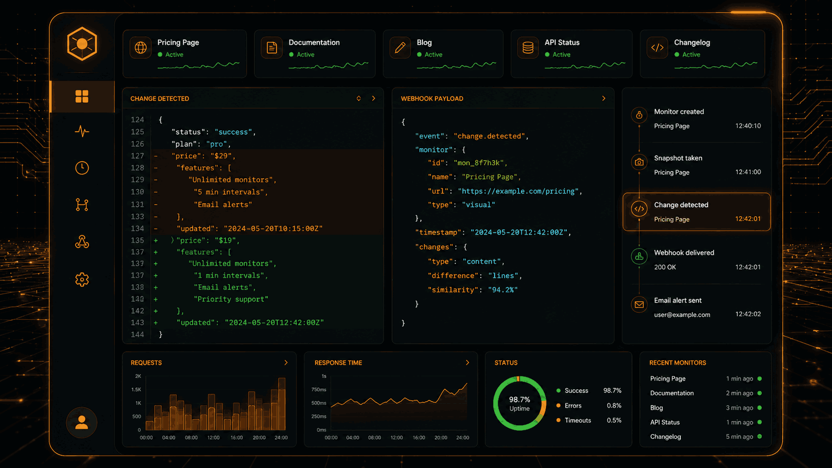This screenshot has width=832, height=468.
Task: Click the "5 min intervals" removed line
Action: pos(268,192)
